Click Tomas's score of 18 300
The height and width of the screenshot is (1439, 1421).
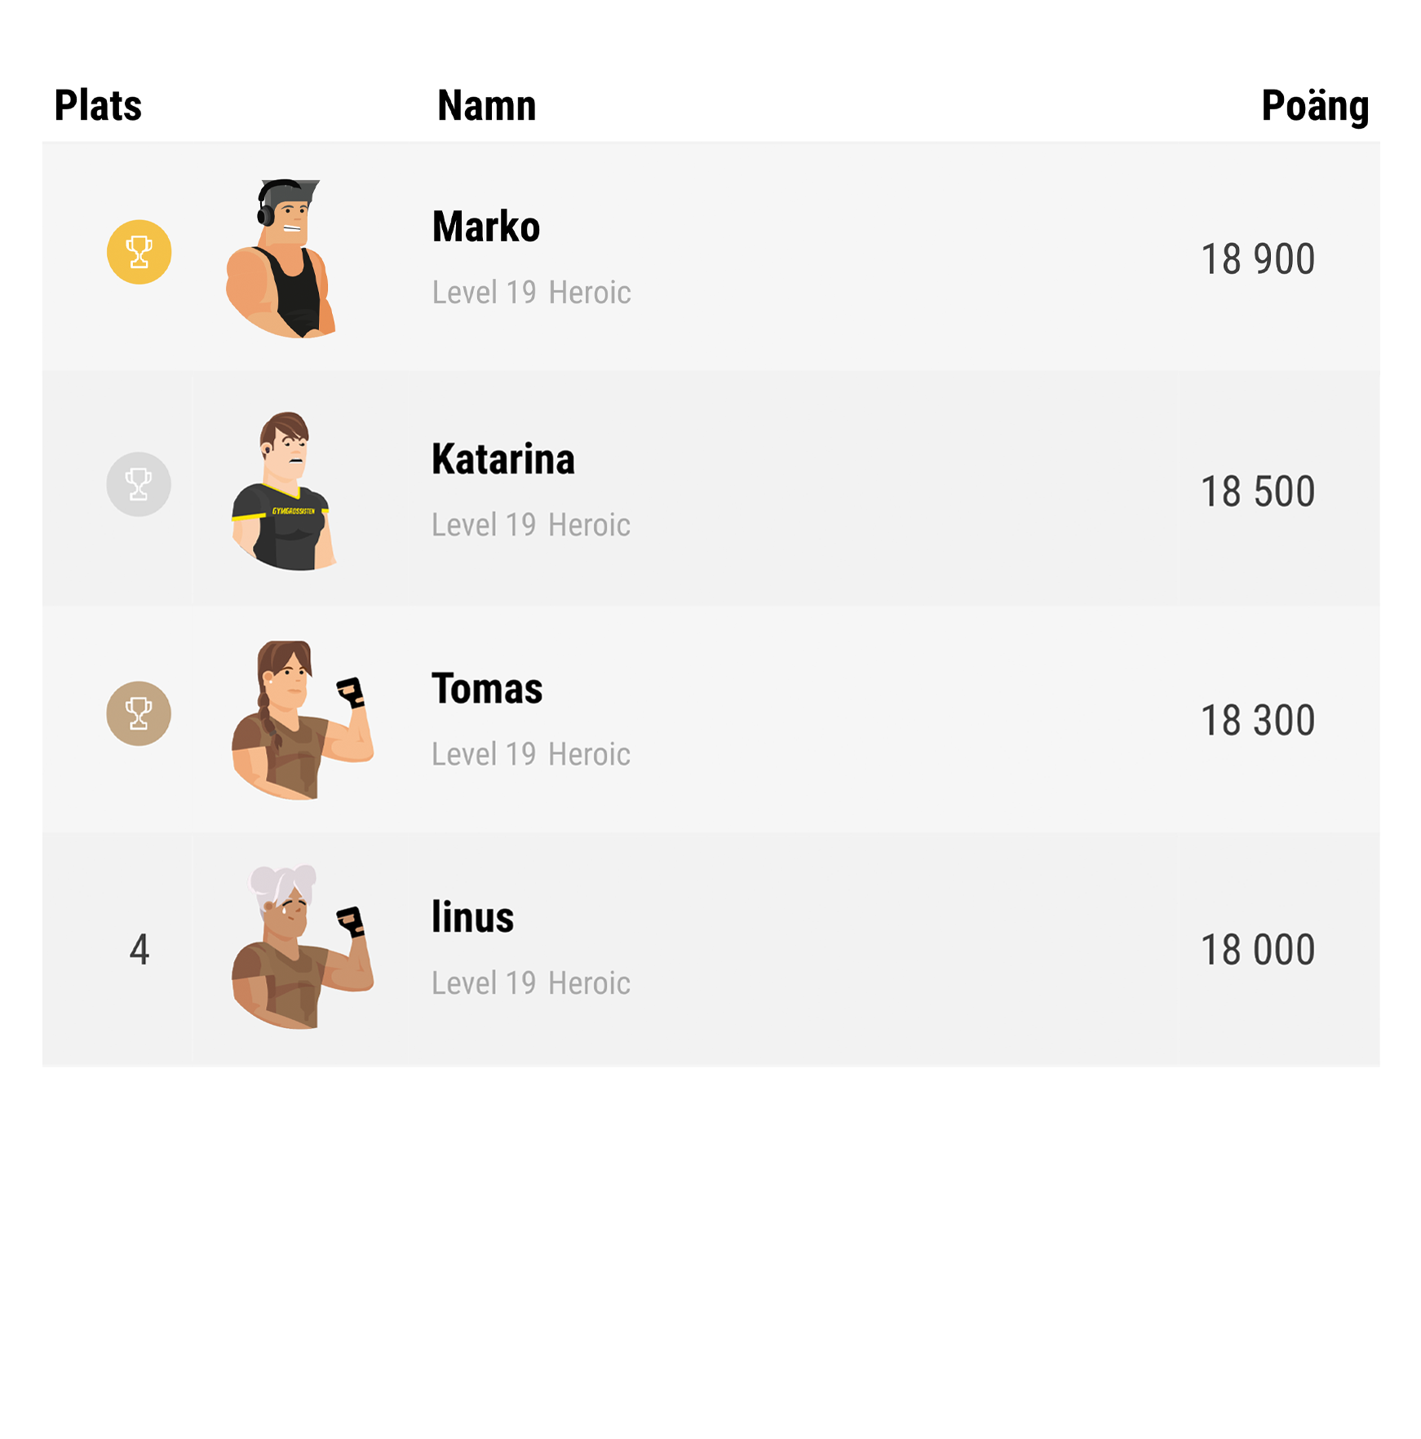(x=1258, y=721)
